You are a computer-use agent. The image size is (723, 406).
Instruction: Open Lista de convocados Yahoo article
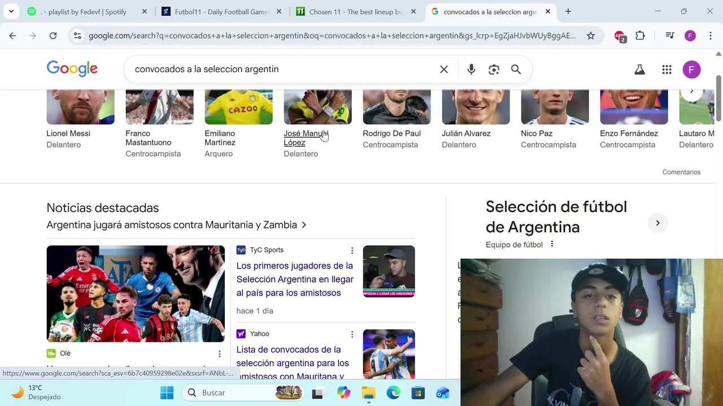[293, 363]
